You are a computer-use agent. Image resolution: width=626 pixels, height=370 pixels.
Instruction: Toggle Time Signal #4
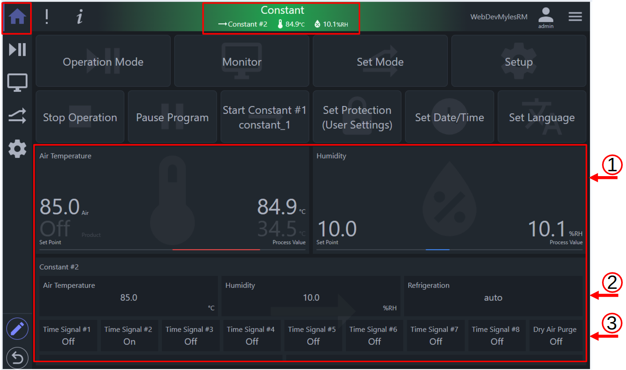(252, 335)
